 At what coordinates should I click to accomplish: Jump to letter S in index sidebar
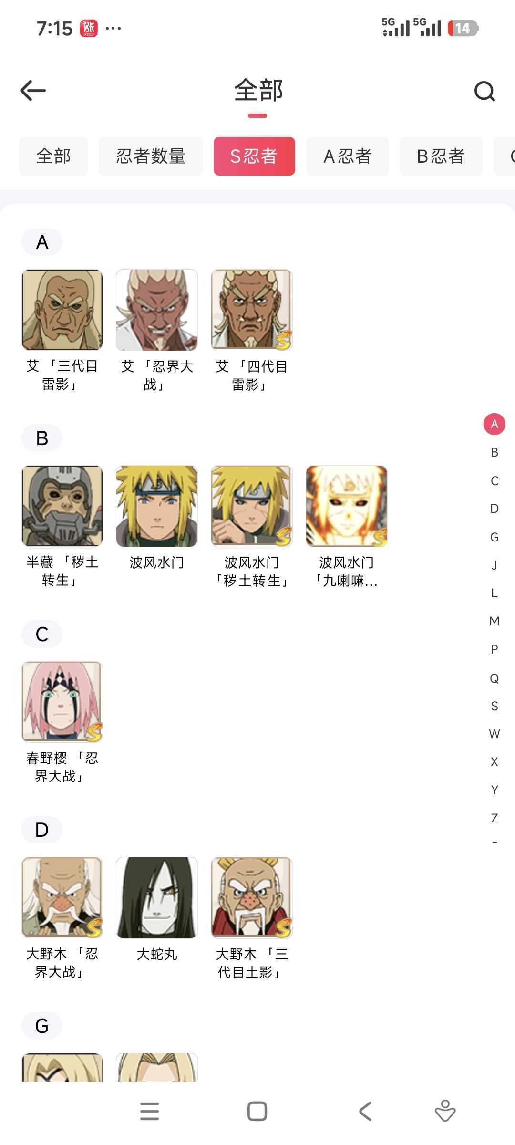[x=494, y=706]
